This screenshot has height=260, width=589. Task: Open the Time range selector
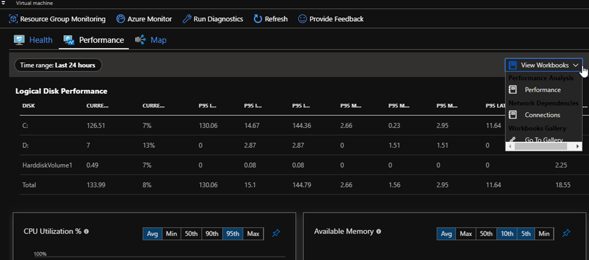[x=58, y=66]
